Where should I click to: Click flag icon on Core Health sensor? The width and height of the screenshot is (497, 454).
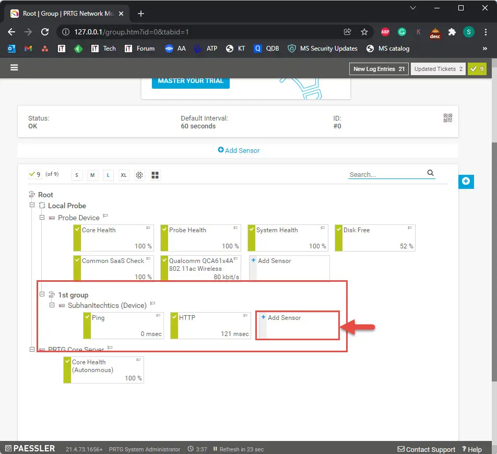click(x=148, y=228)
